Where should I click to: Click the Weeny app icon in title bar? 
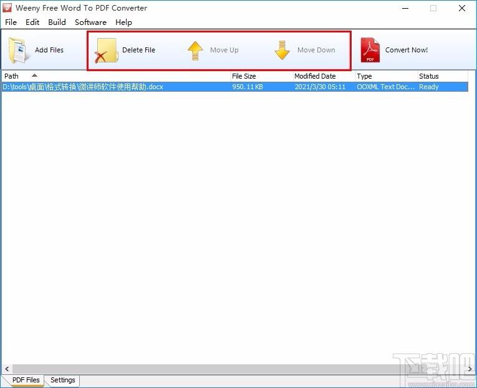(7, 8)
